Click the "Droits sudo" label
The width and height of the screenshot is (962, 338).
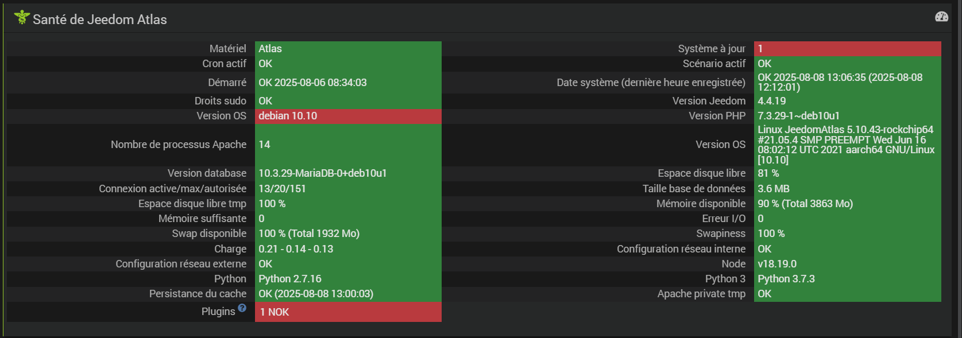coord(221,101)
